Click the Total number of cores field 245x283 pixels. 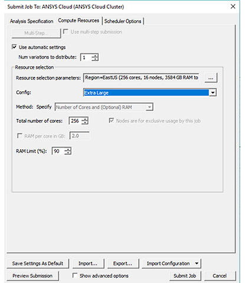pyautogui.click(x=75, y=121)
